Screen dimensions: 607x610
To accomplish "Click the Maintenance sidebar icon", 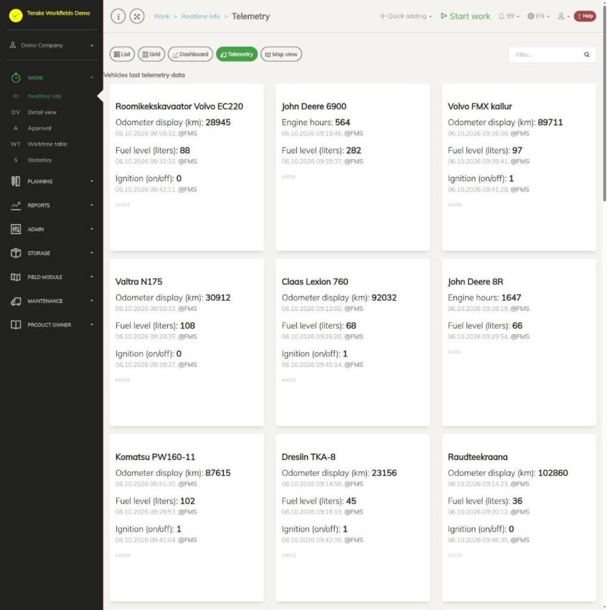I will (x=15, y=301).
